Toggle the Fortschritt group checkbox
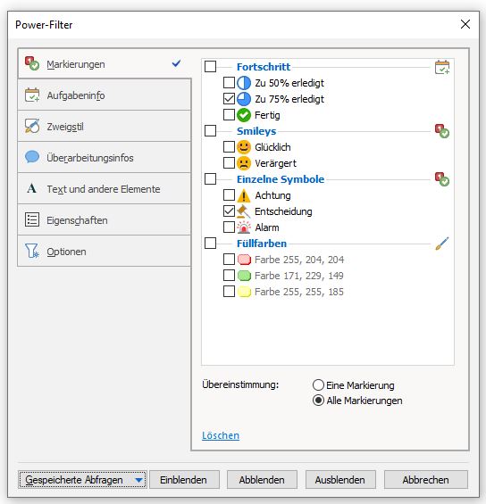 point(210,67)
